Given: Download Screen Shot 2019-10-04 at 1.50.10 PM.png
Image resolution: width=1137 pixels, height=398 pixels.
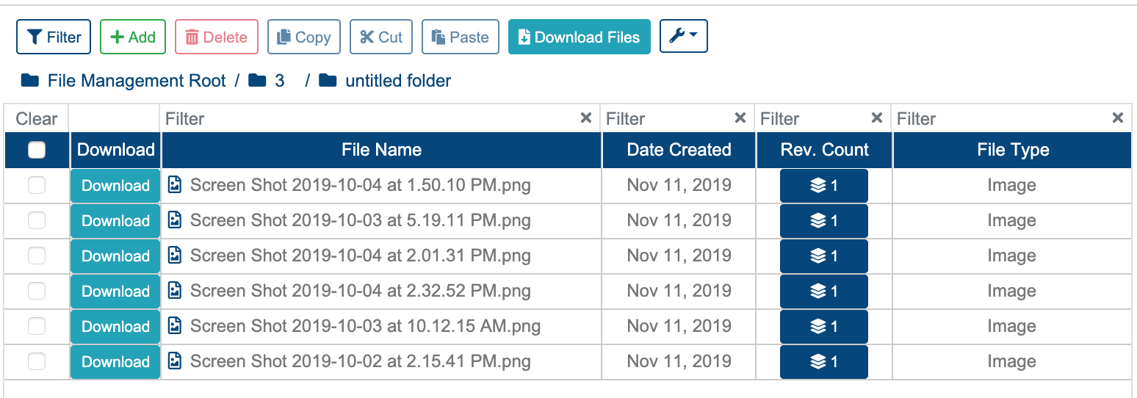Looking at the screenshot, I should point(115,186).
